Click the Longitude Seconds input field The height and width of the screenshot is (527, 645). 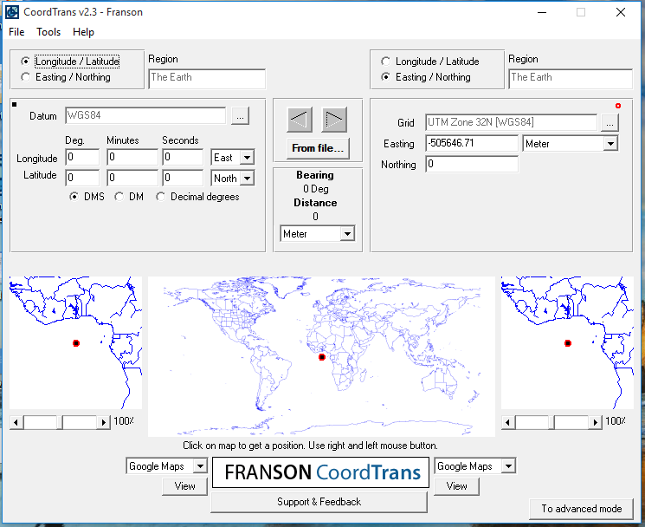(x=183, y=157)
